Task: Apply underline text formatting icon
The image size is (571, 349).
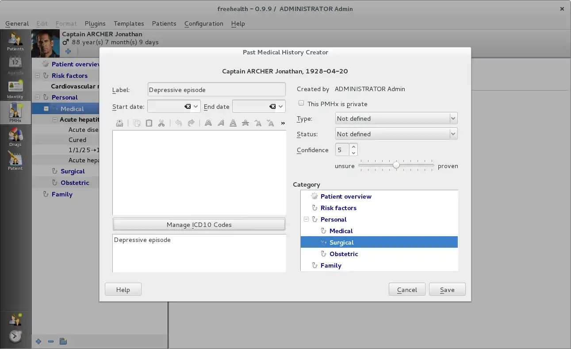Action: click(233, 123)
